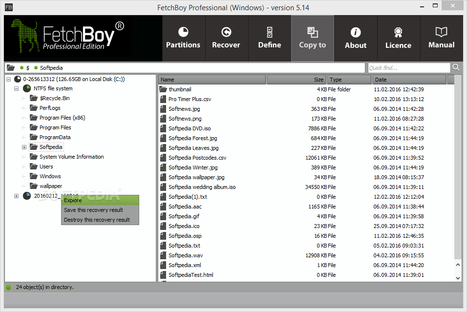The width and height of the screenshot is (467, 312).
Task: Click the Quick find magnifier icon
Action: click(456, 67)
